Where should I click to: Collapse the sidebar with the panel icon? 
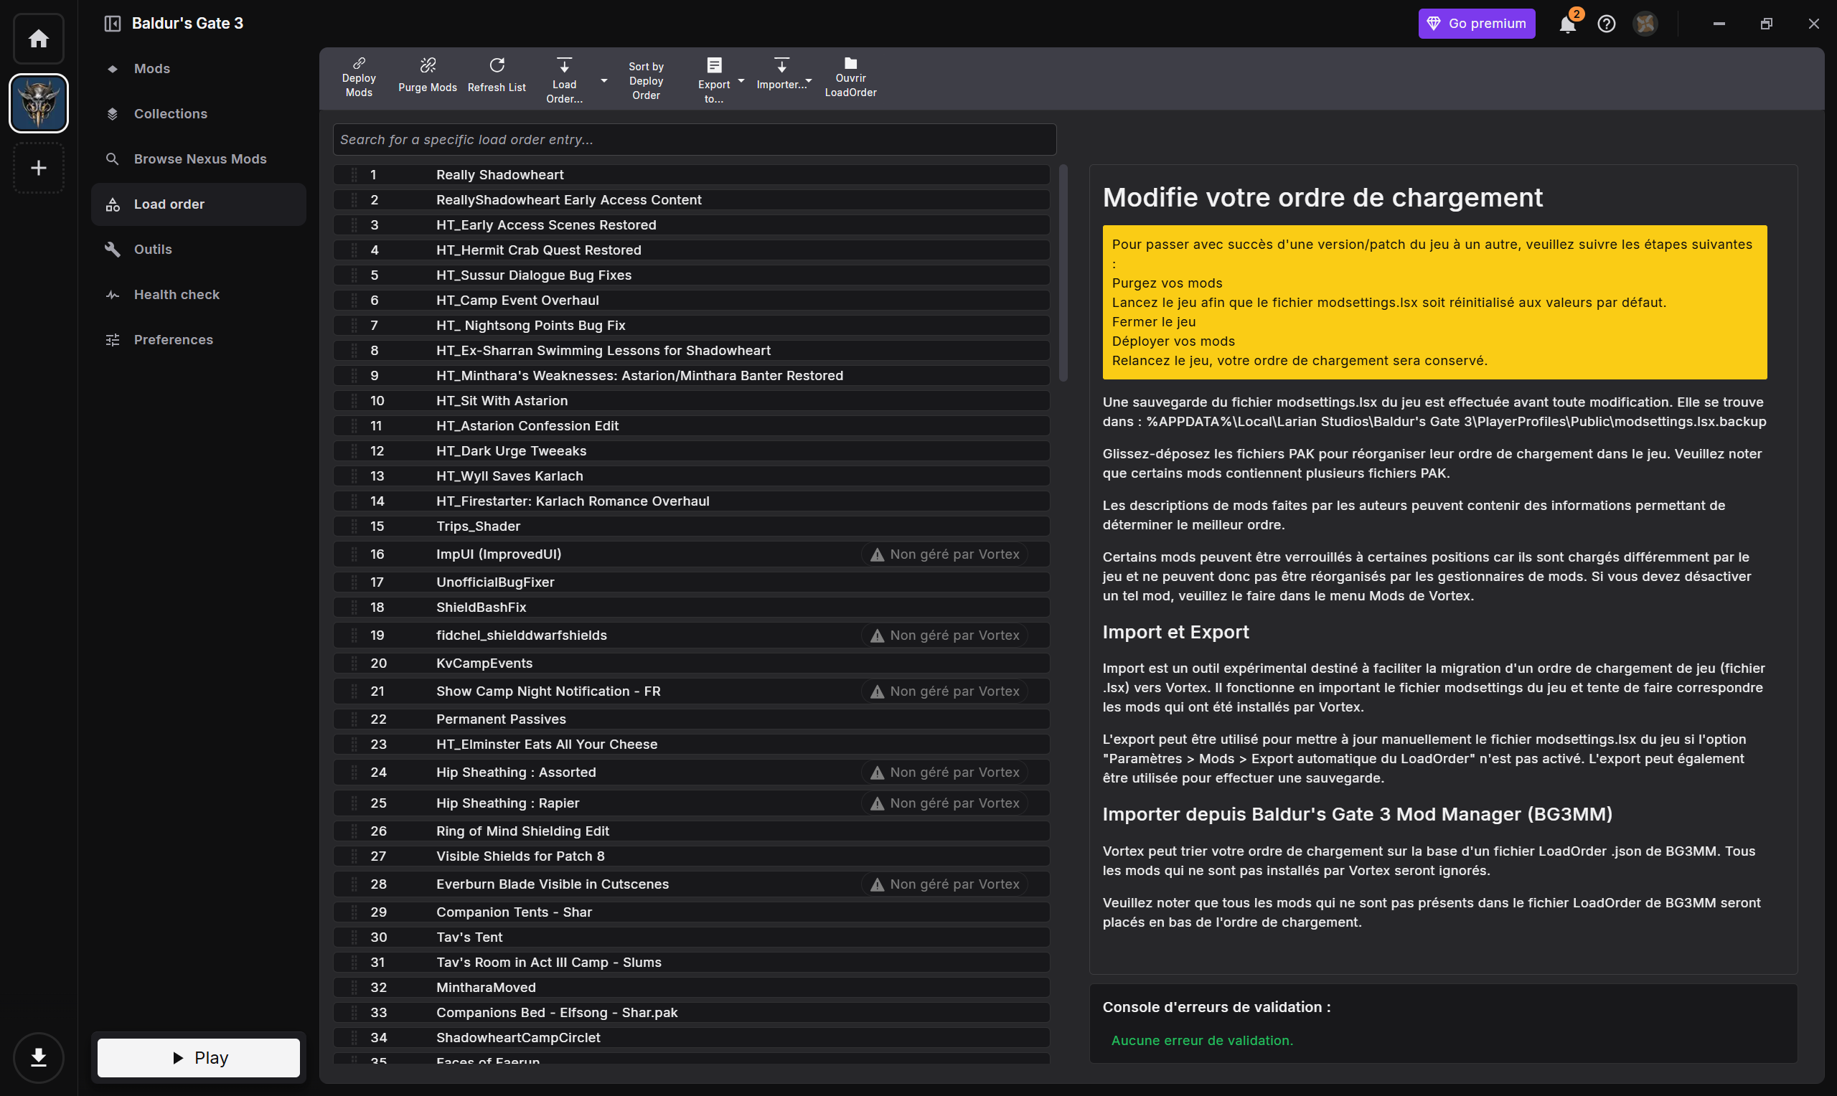click(112, 24)
